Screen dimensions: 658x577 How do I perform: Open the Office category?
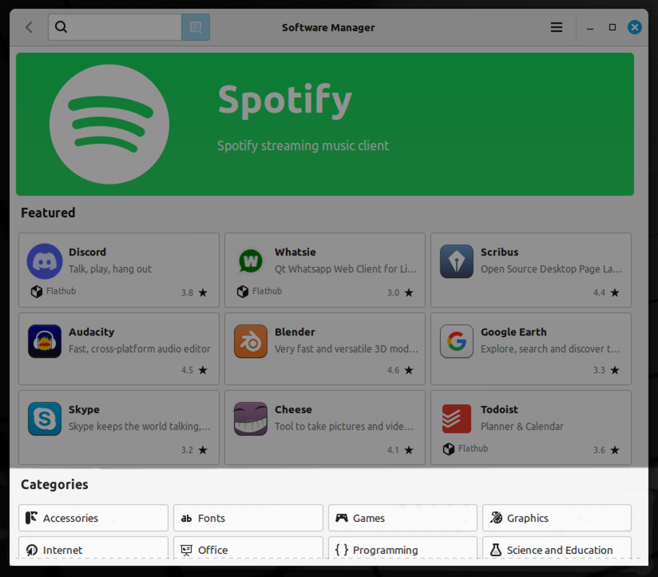click(x=248, y=548)
